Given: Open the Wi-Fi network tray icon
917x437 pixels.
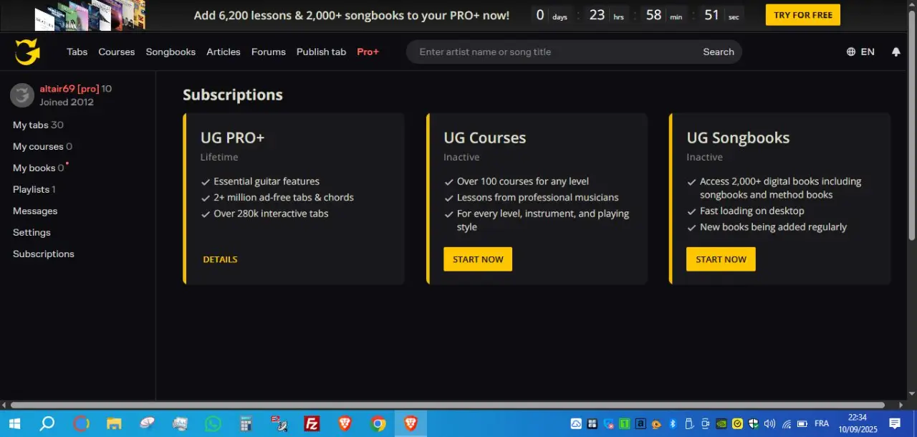Looking at the screenshot, I should pyautogui.click(x=787, y=423).
